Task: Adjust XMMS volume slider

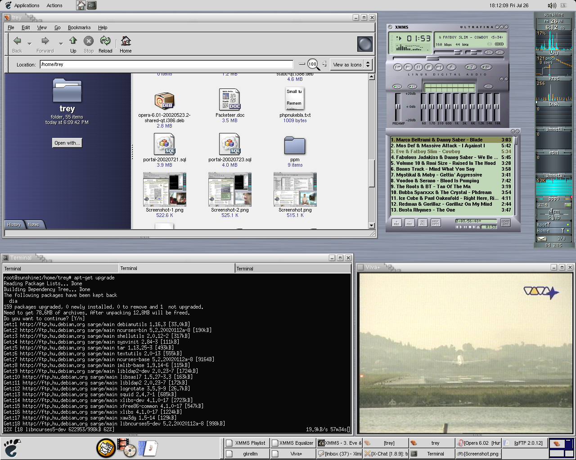Action: [458, 53]
